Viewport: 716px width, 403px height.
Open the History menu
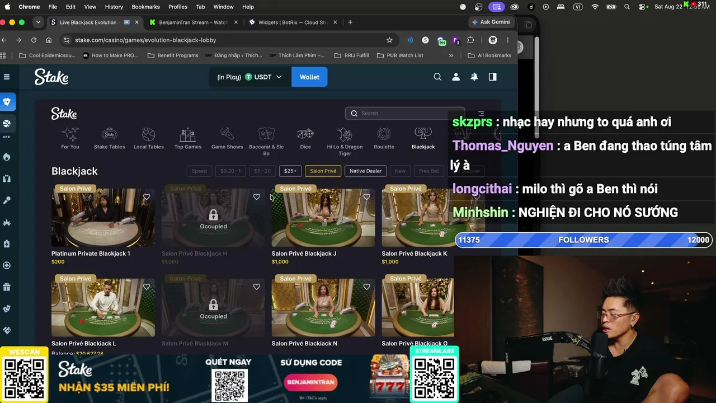pyautogui.click(x=114, y=7)
